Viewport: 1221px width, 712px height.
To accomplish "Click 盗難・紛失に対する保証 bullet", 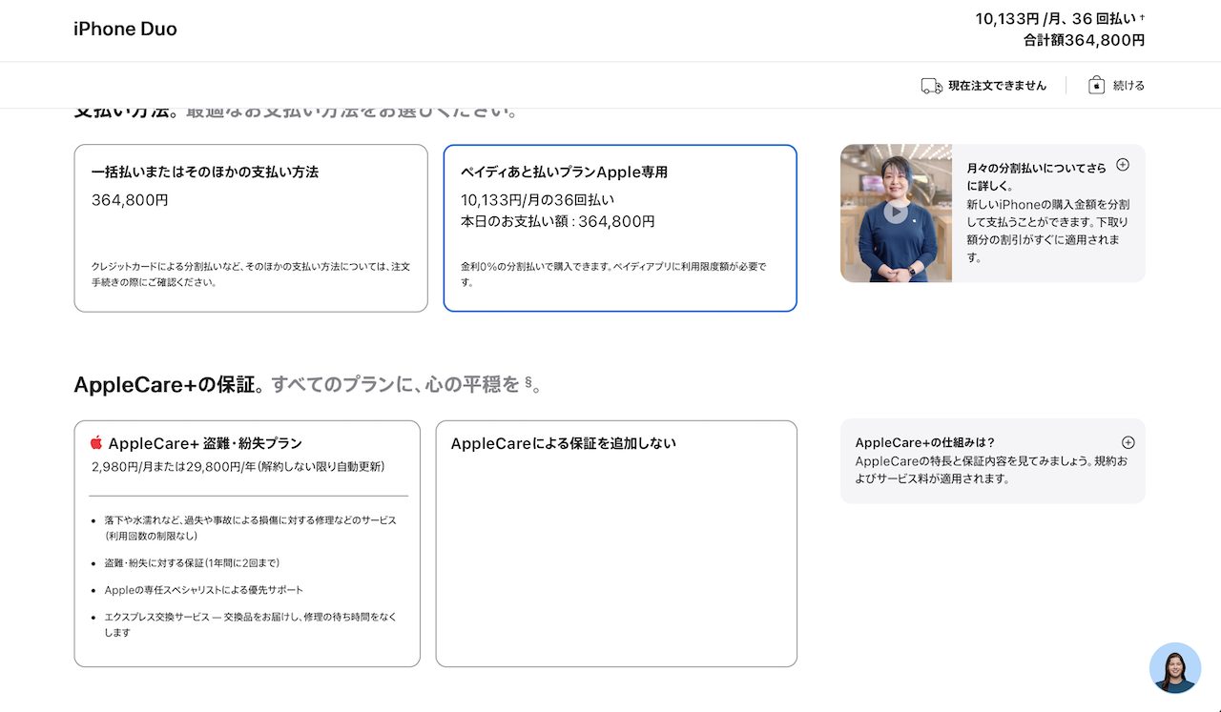I will tap(192, 563).
